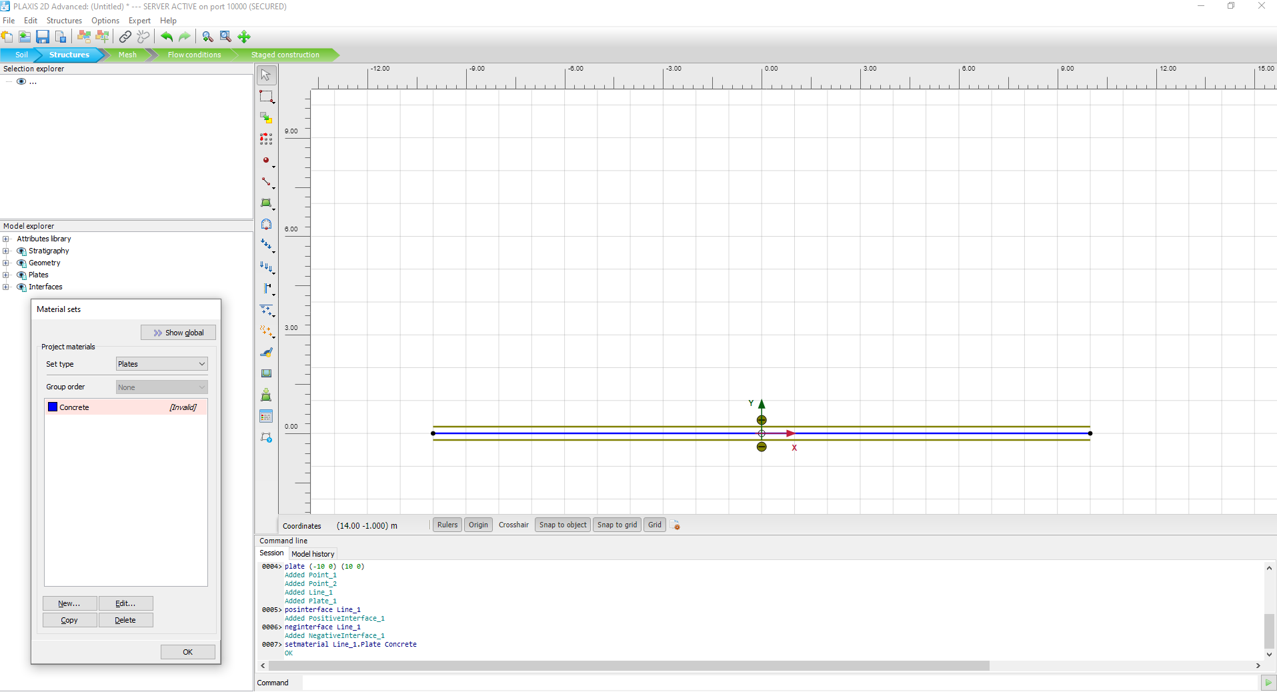1277x692 pixels.
Task: Open the Set type dropdown
Action: pyautogui.click(x=161, y=364)
